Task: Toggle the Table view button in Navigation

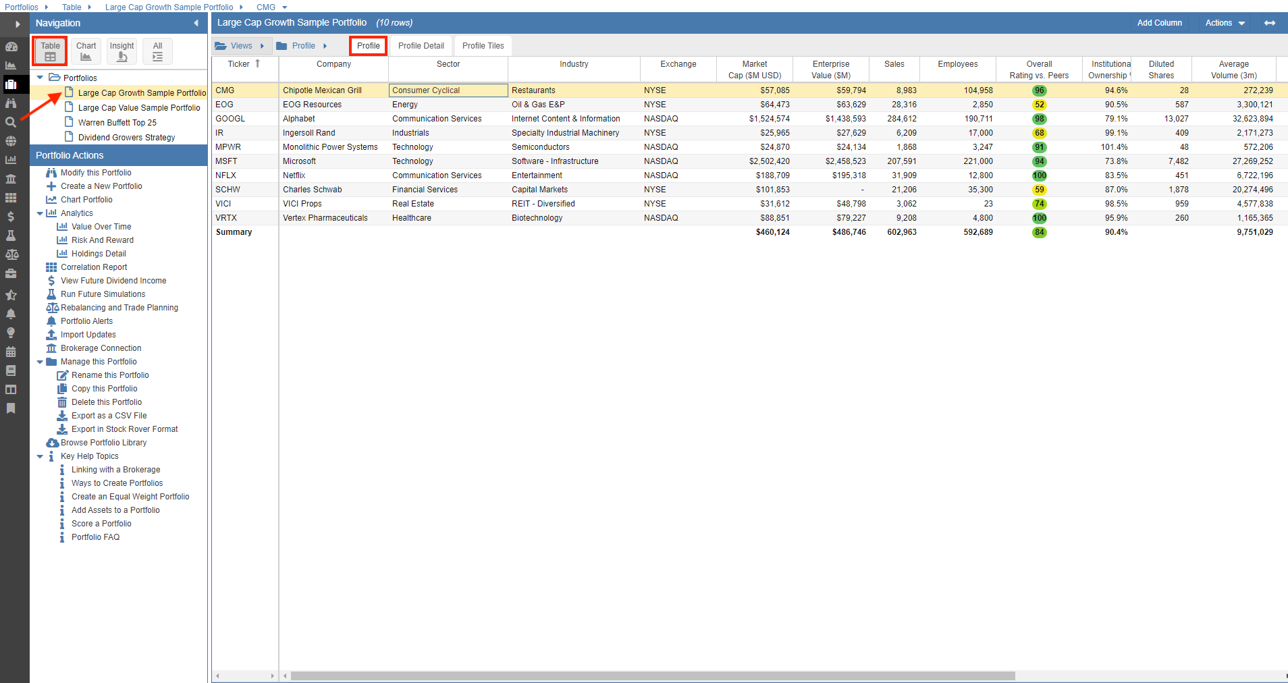Action: [x=50, y=51]
